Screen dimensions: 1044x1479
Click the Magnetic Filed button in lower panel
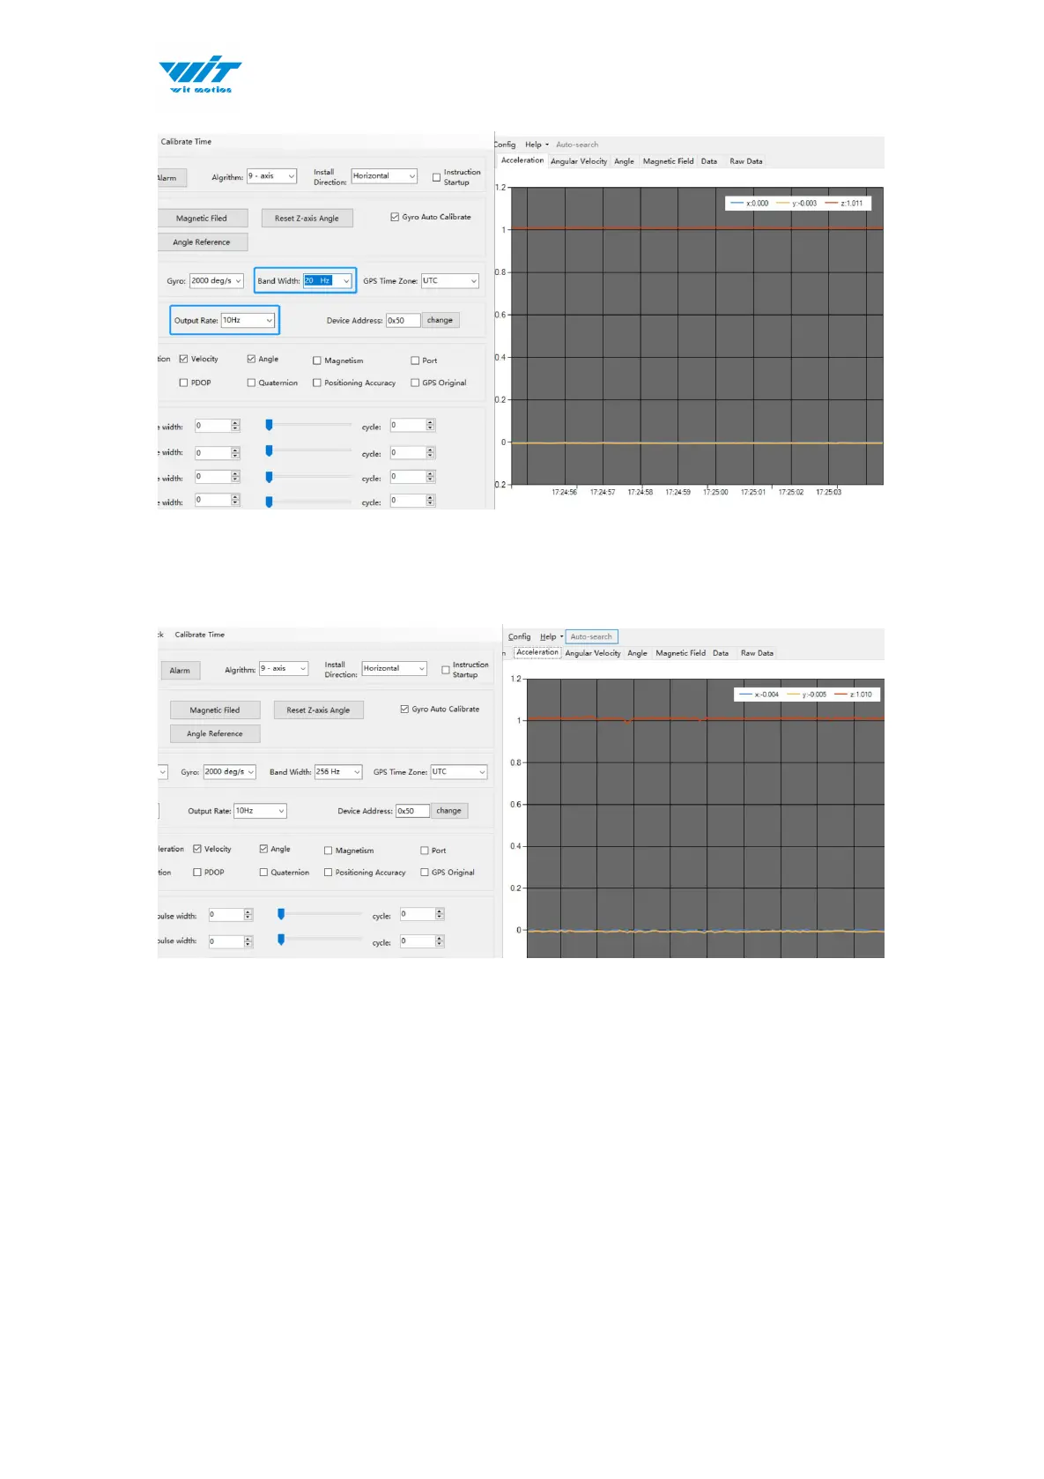pyautogui.click(x=215, y=710)
